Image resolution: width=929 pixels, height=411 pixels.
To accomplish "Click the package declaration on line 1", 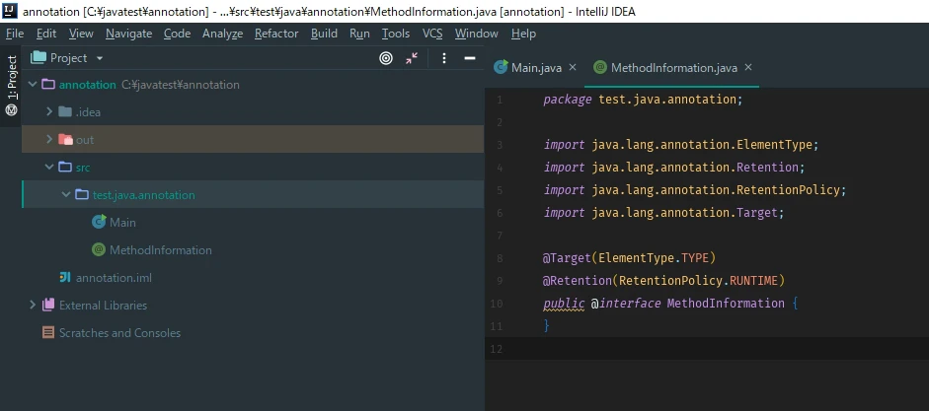I will (x=643, y=100).
